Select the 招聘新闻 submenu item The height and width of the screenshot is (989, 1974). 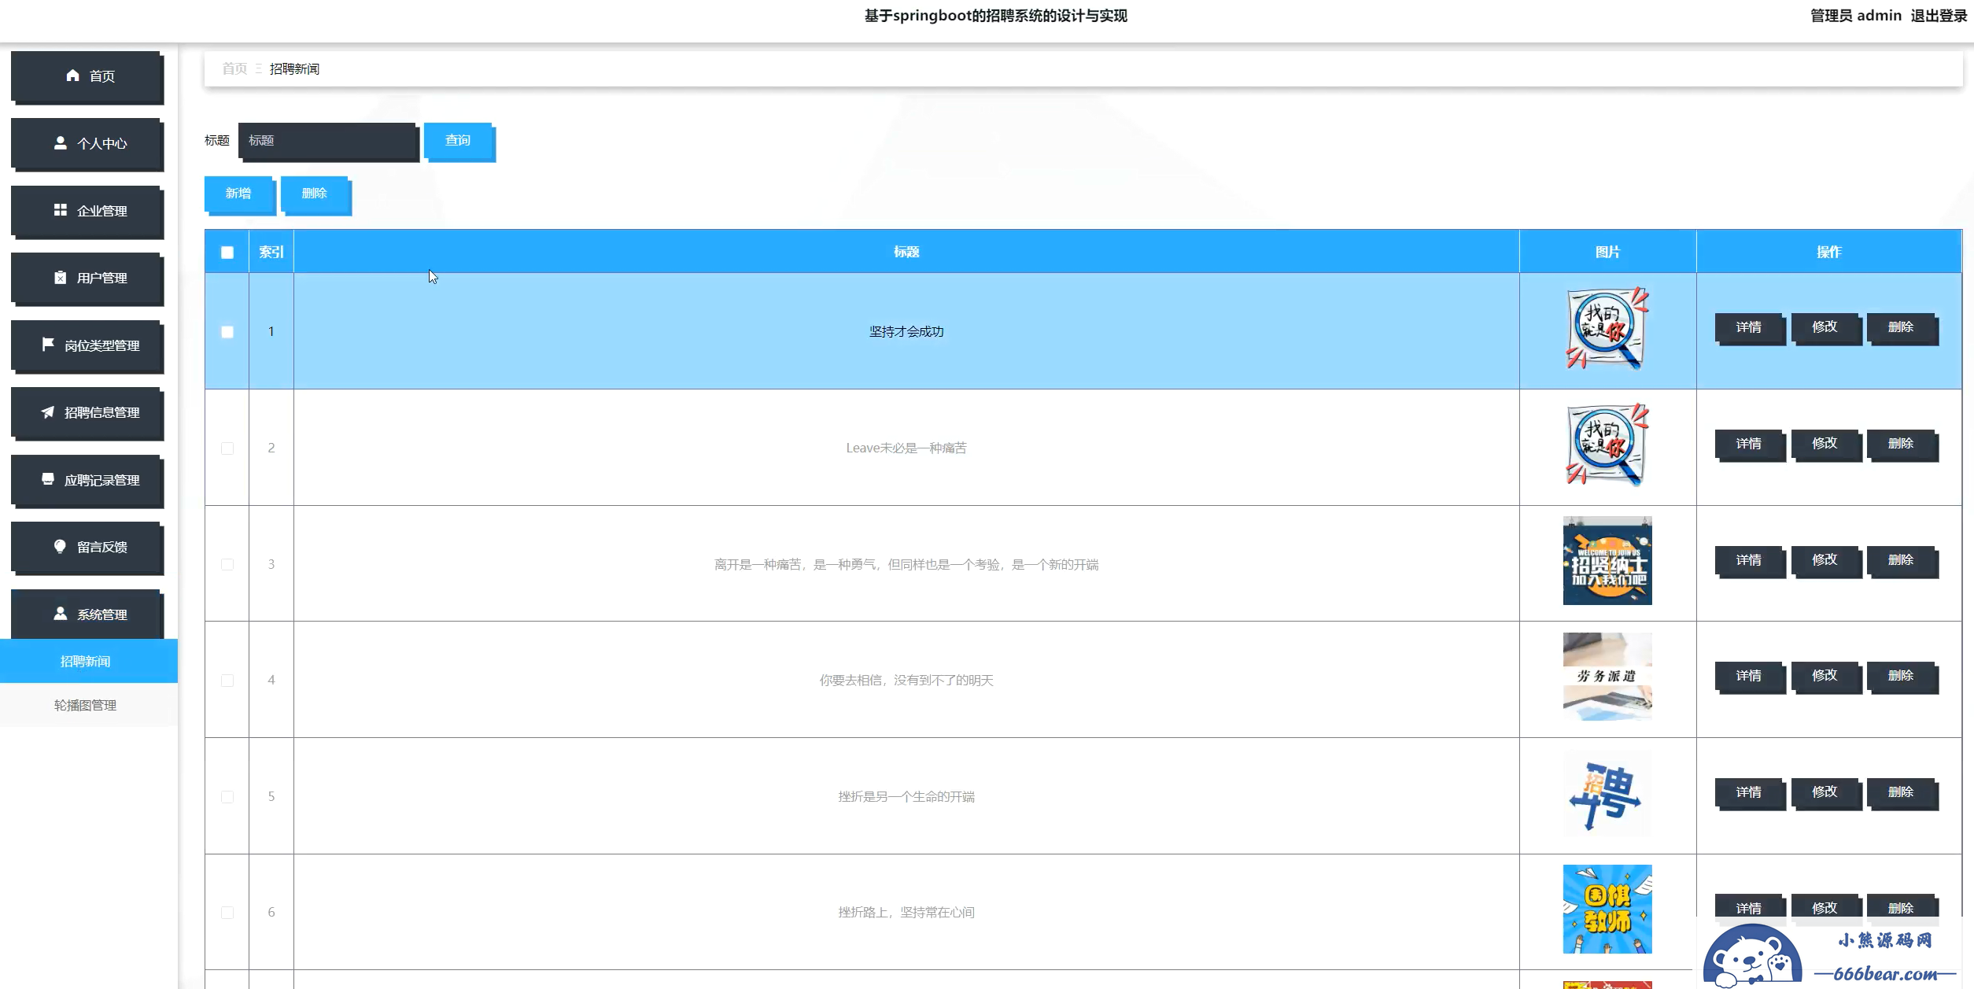[88, 661]
